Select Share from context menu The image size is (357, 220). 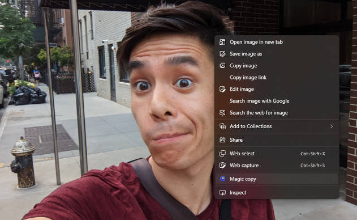tap(277, 140)
